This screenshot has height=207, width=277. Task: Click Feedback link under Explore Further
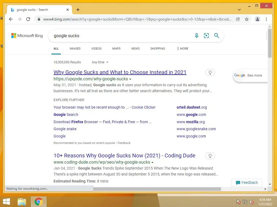124,143
